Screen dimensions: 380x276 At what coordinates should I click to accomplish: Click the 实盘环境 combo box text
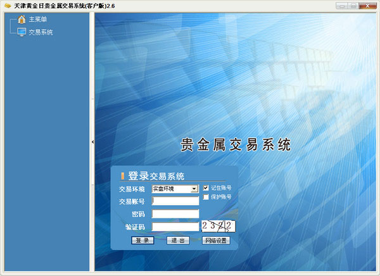[171, 189]
